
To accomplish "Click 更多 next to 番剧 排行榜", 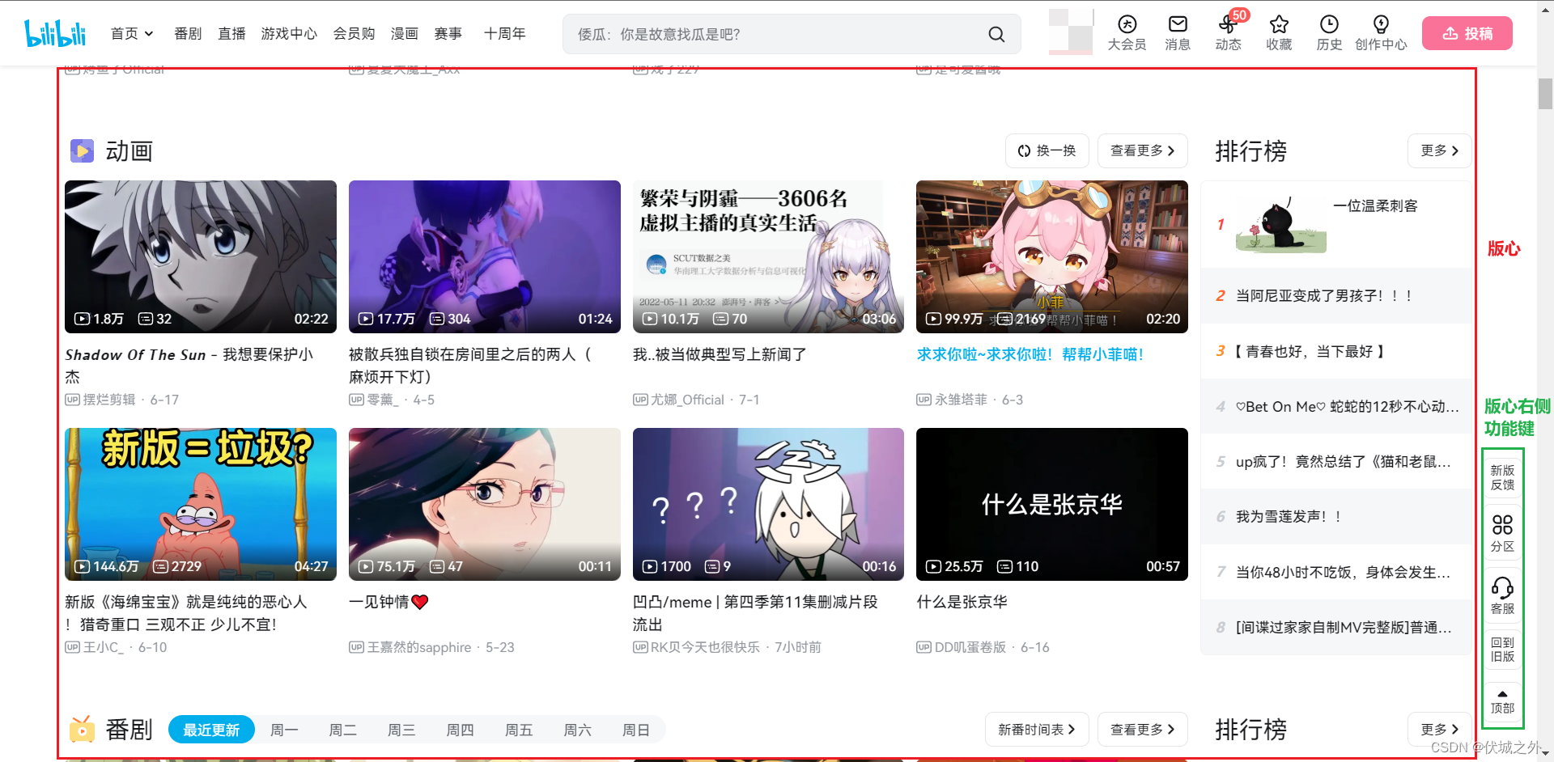I will click(1439, 729).
